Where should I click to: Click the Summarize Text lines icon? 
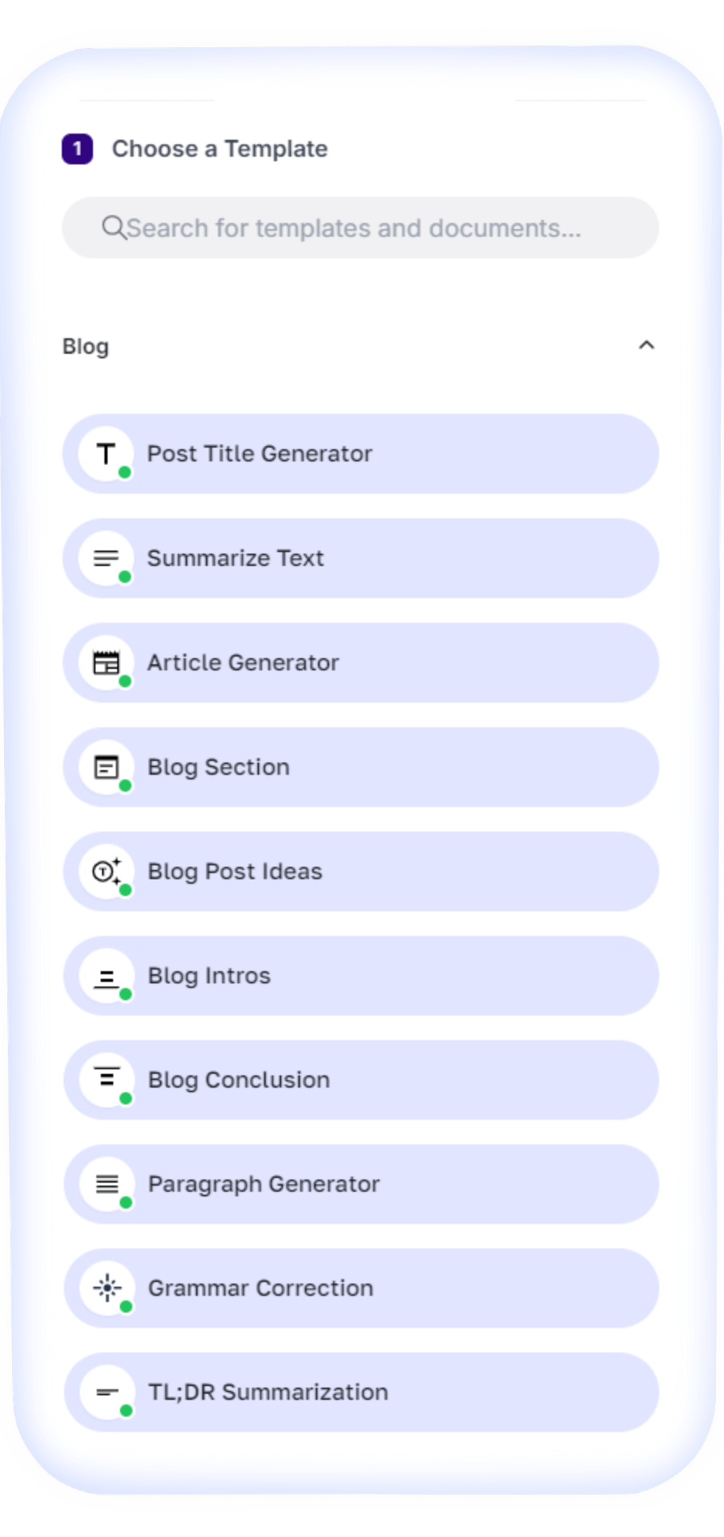[106, 558]
